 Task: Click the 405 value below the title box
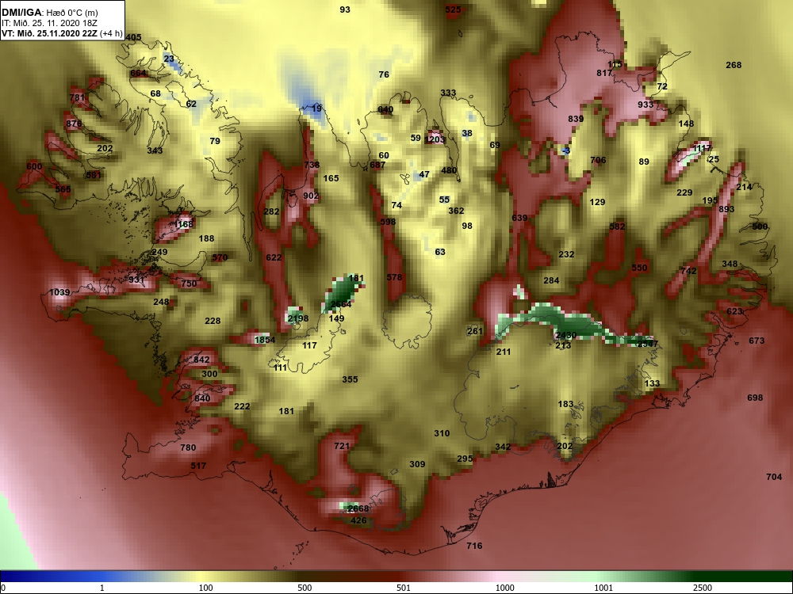tap(133, 37)
